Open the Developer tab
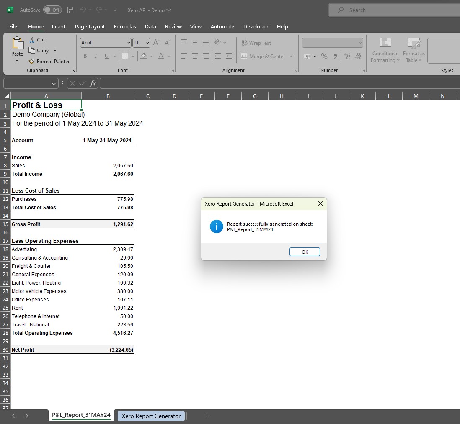This screenshot has height=424, width=460. tap(256, 27)
